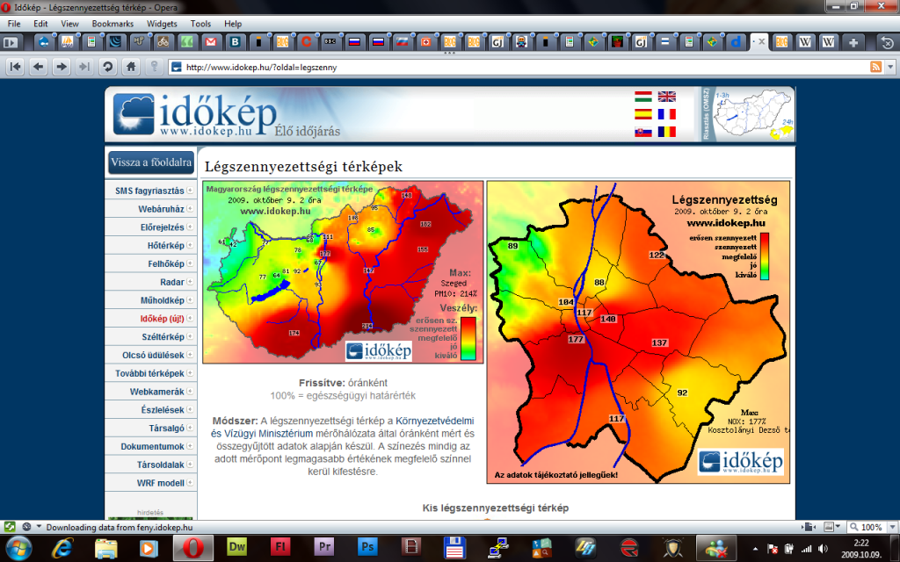This screenshot has width=900, height=562.
Task: Select the Spanish flag language icon
Action: tap(643, 114)
